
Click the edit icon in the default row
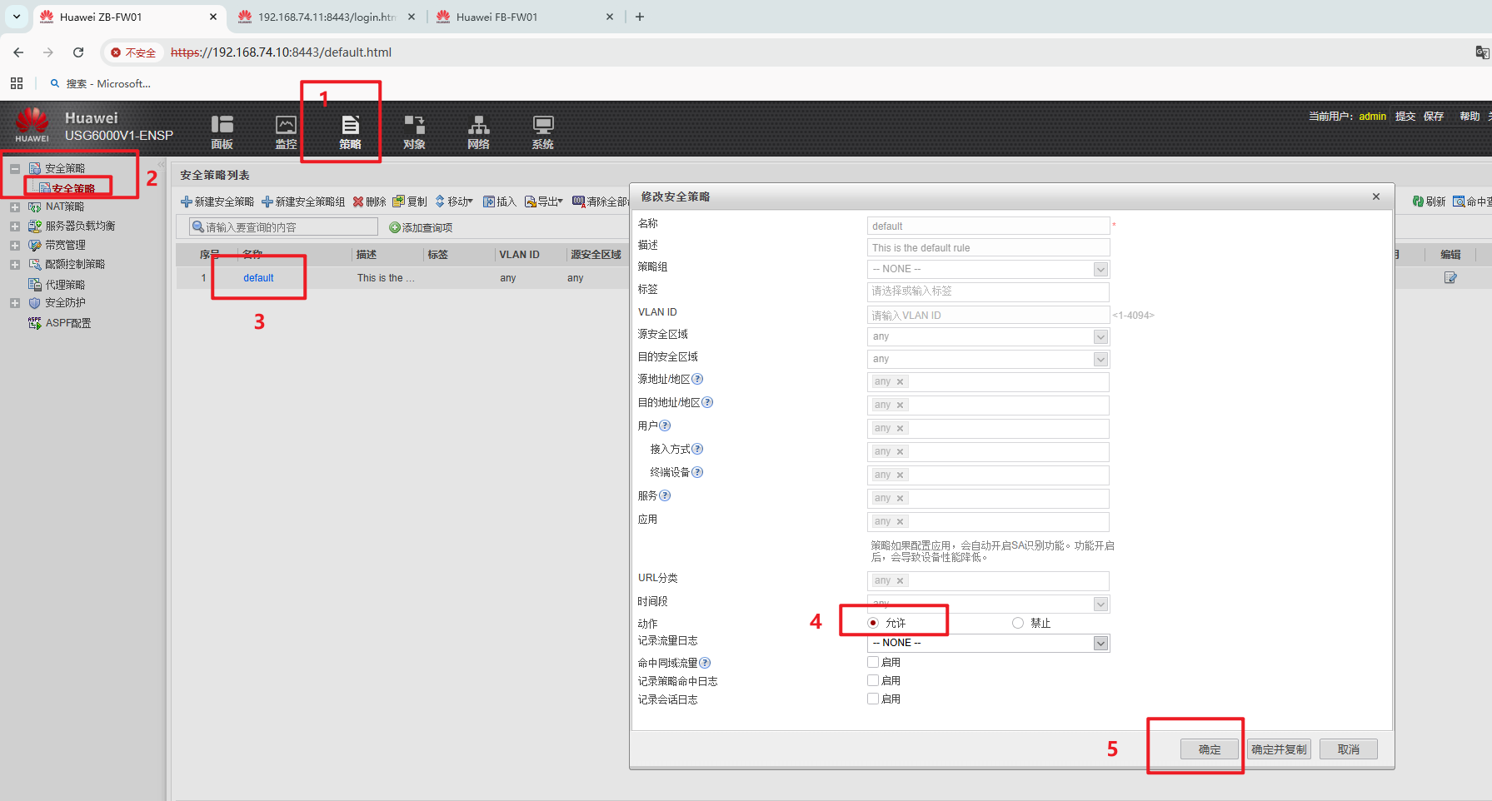pos(1450,278)
